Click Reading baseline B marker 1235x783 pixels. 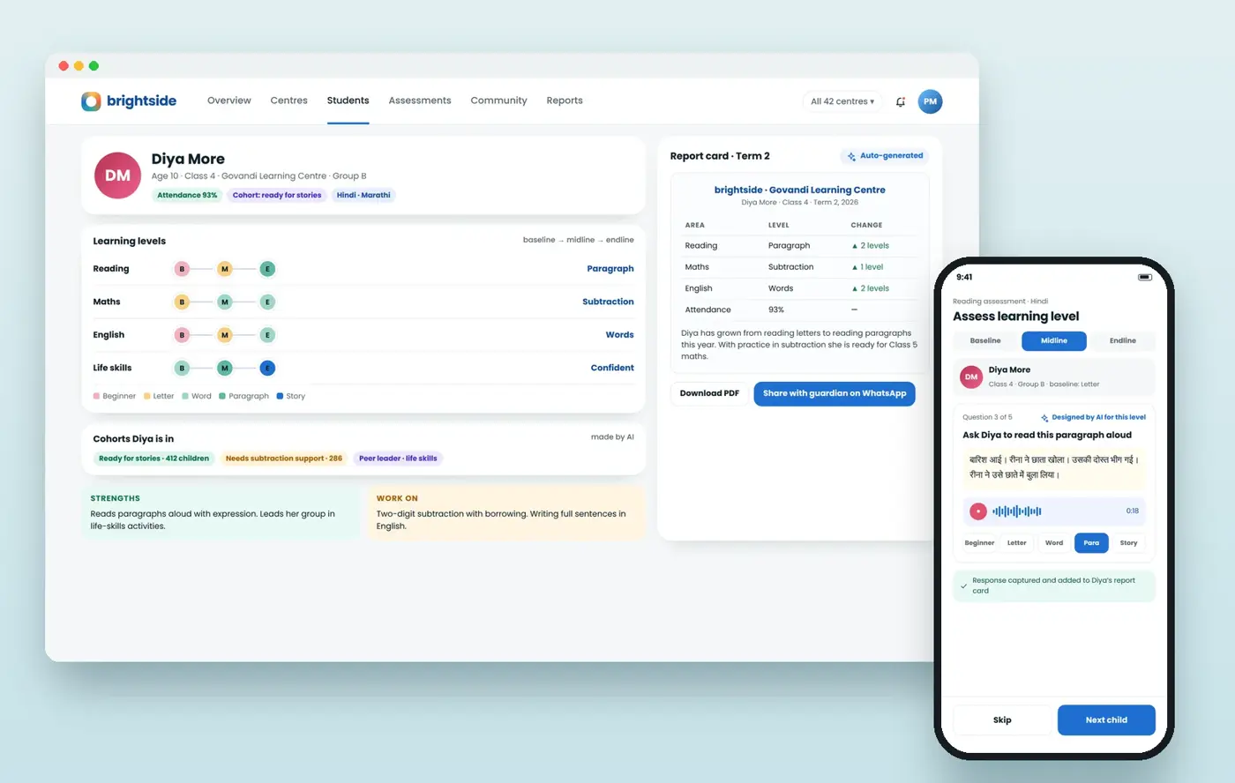coord(182,269)
